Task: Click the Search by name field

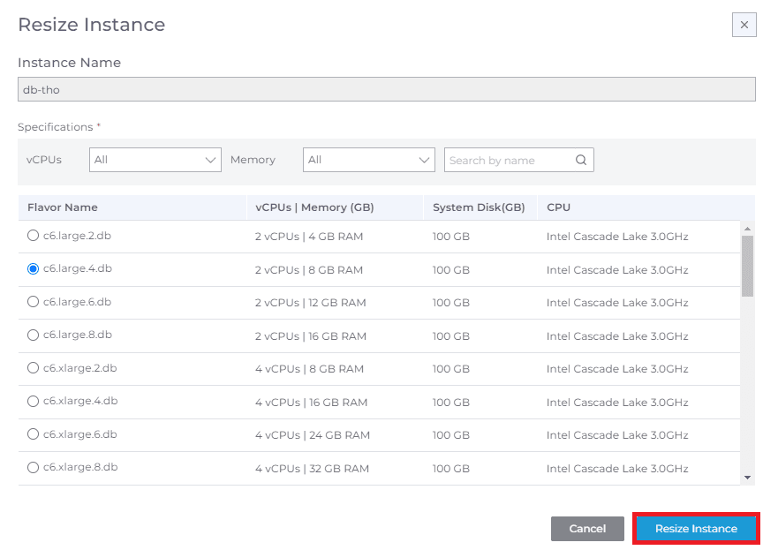Action: click(510, 160)
